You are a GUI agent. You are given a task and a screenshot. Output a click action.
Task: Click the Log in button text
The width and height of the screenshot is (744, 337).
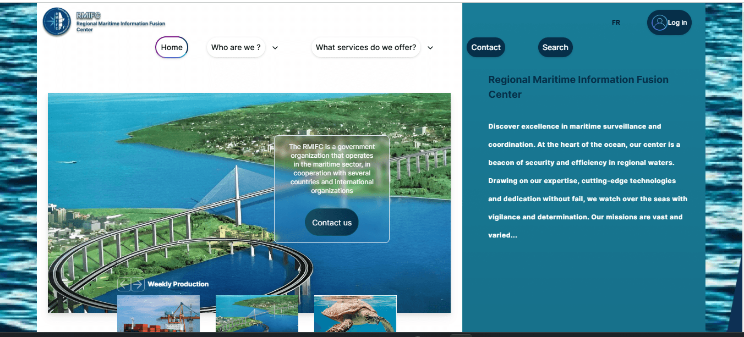[677, 23]
